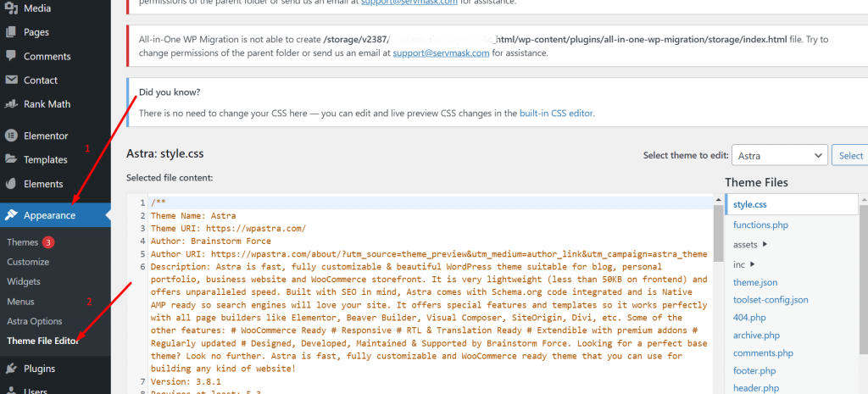Click the Pages icon in sidebar
The image size is (868, 394).
11,32
